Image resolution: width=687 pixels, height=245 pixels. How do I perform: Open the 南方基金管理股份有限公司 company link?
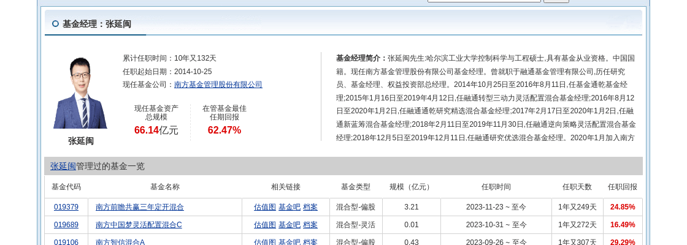click(218, 85)
